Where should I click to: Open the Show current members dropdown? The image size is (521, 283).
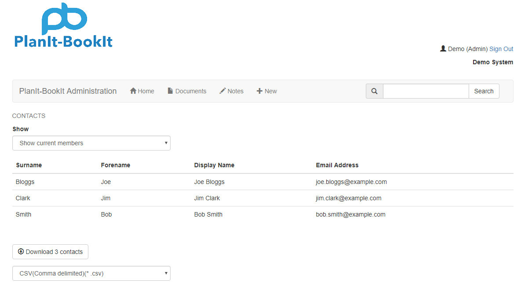pos(91,143)
